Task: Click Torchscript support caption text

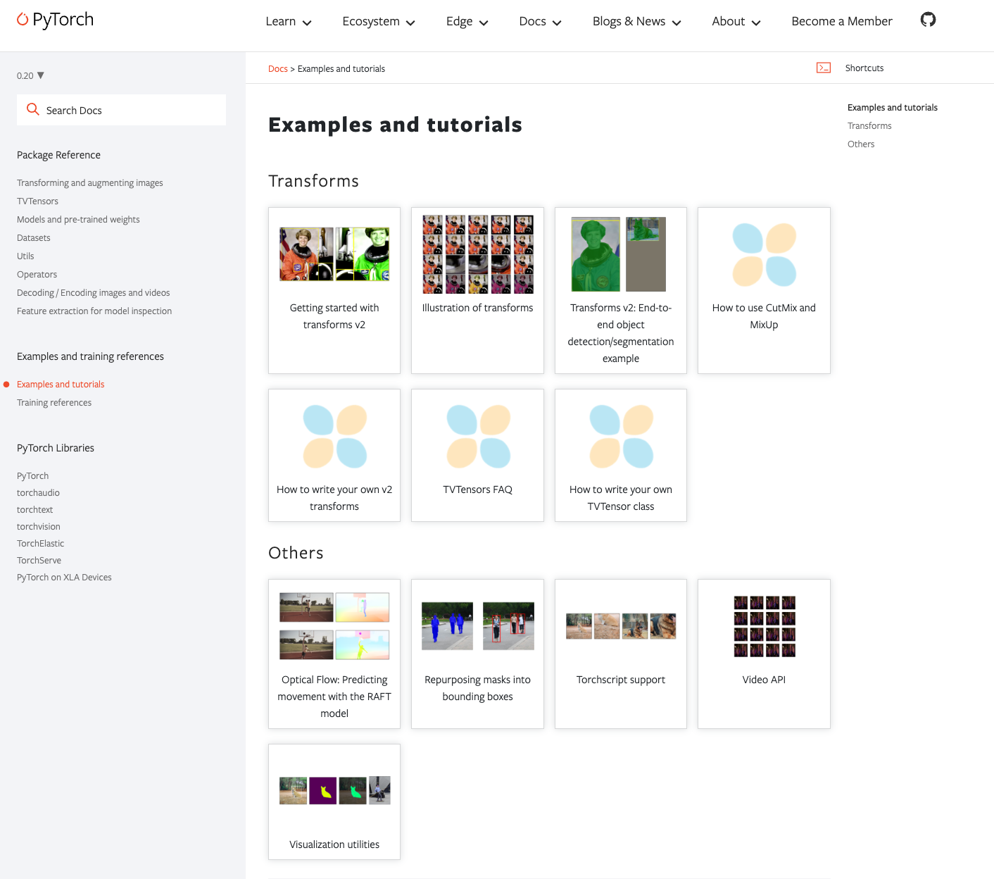Action: point(621,680)
